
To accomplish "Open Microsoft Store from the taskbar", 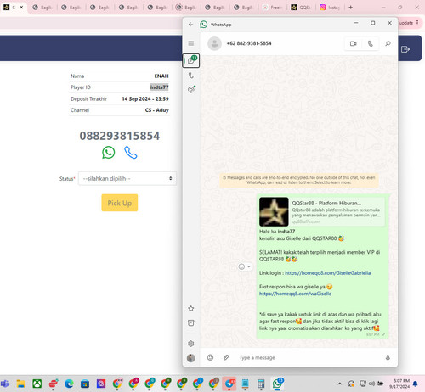I will point(85,384).
